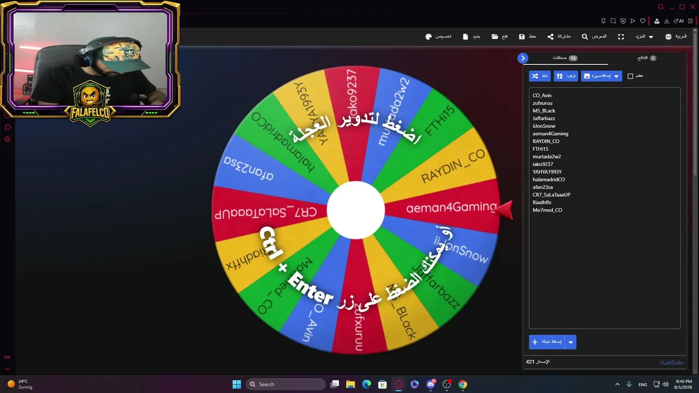Sort the entries list
Image resolution: width=699 pixels, height=393 pixels.
[x=566, y=76]
